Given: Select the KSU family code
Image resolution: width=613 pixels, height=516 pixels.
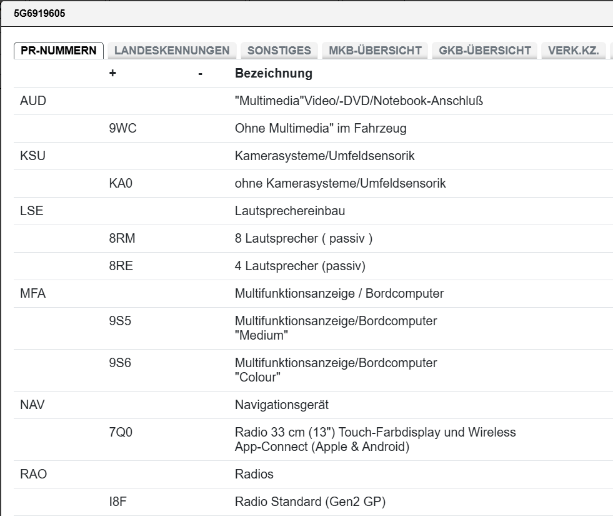Looking at the screenshot, I should 33,156.
